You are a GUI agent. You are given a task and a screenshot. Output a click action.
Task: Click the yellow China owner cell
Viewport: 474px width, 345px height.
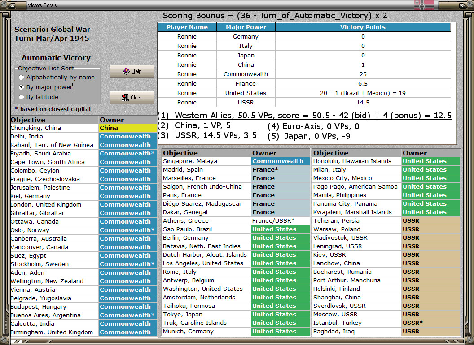128,128
